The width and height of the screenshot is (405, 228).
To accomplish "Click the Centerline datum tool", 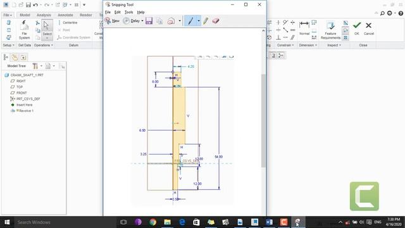I will click(68, 23).
